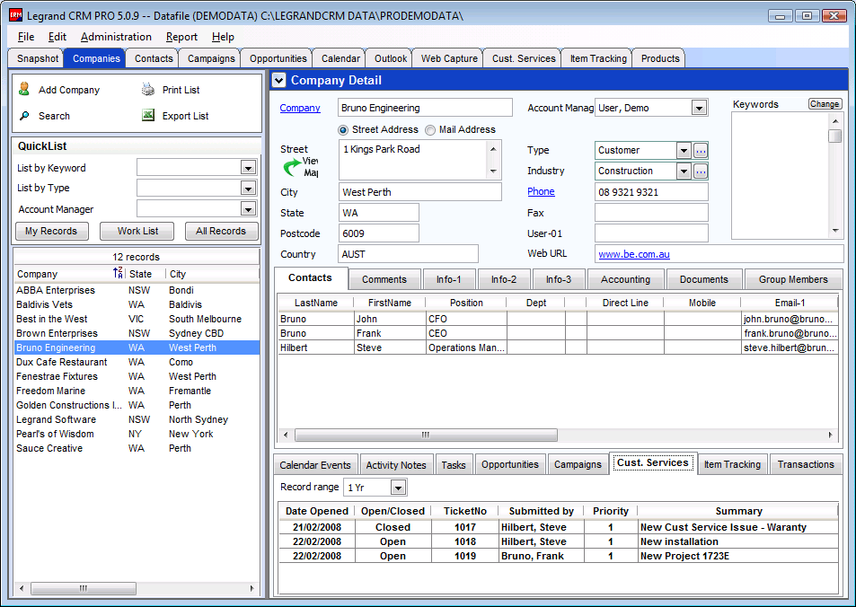Click the City input field West Perth
The height and width of the screenshot is (607, 856).
[419, 192]
